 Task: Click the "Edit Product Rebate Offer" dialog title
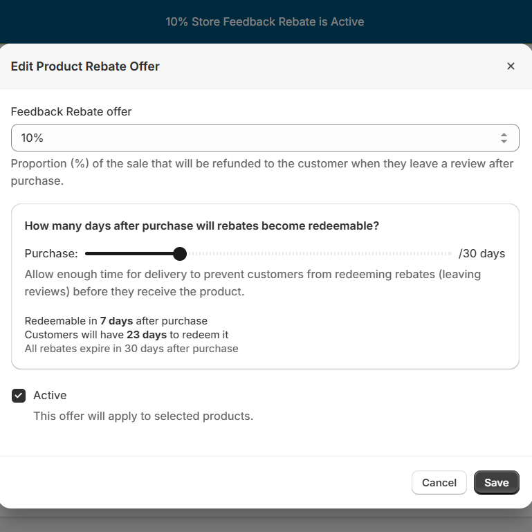[x=85, y=66]
